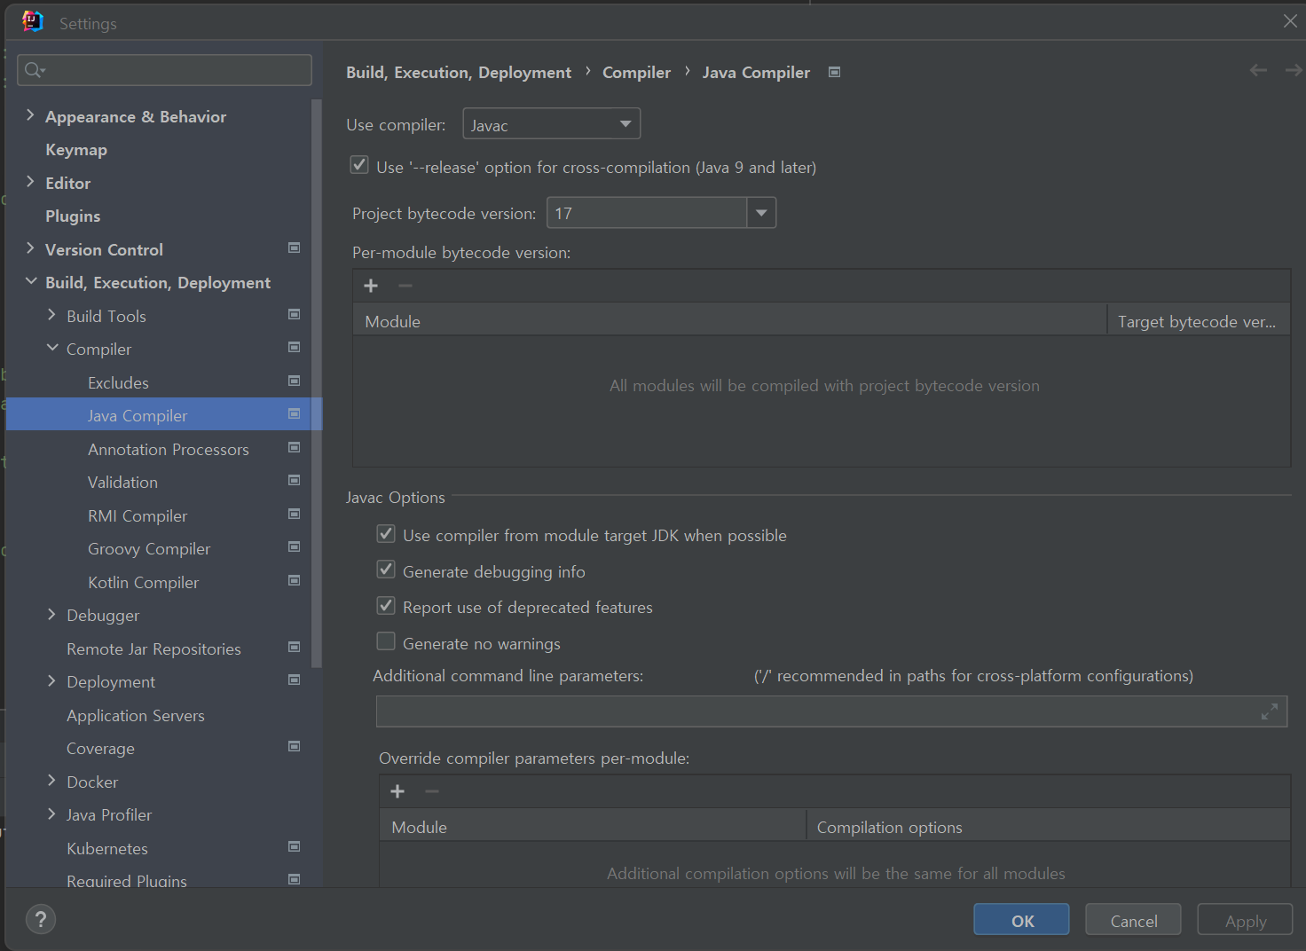Click the OK button

[1021, 920]
